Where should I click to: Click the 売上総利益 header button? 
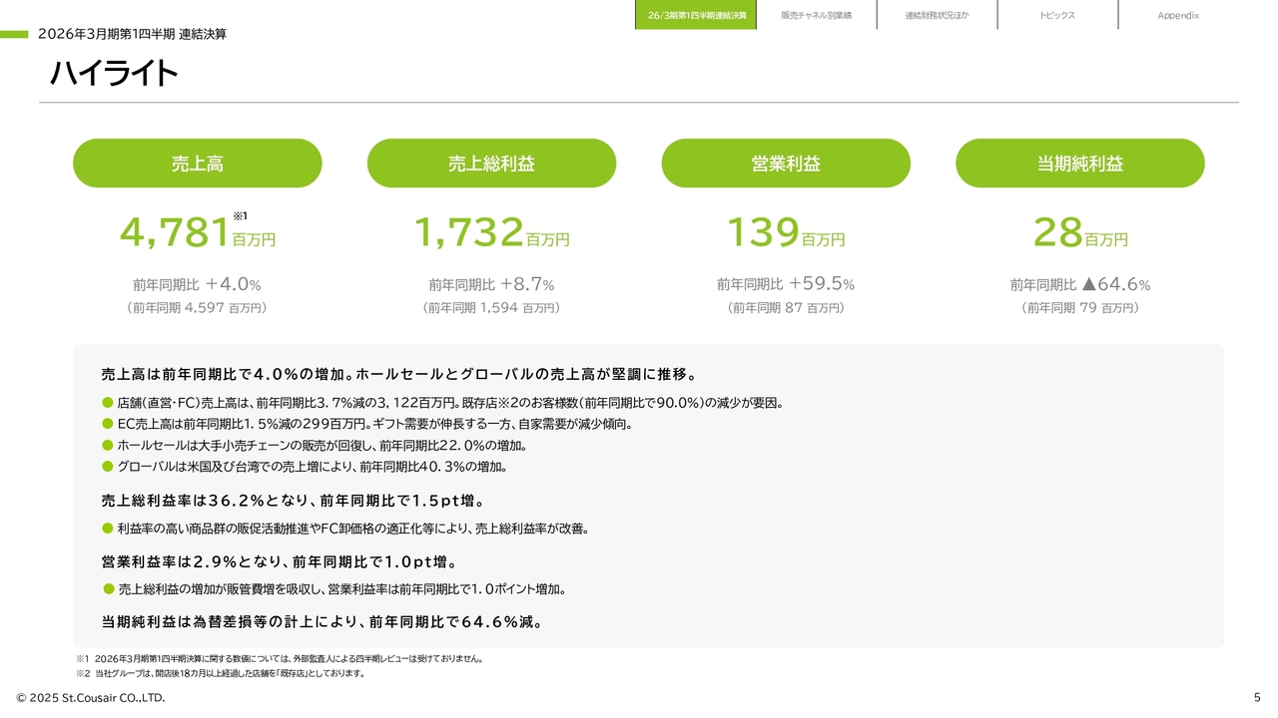(x=492, y=163)
